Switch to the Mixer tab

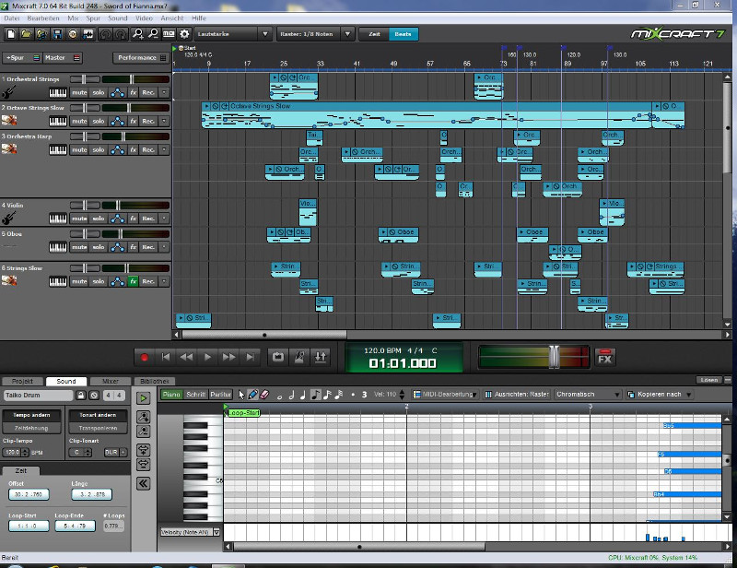pos(111,381)
